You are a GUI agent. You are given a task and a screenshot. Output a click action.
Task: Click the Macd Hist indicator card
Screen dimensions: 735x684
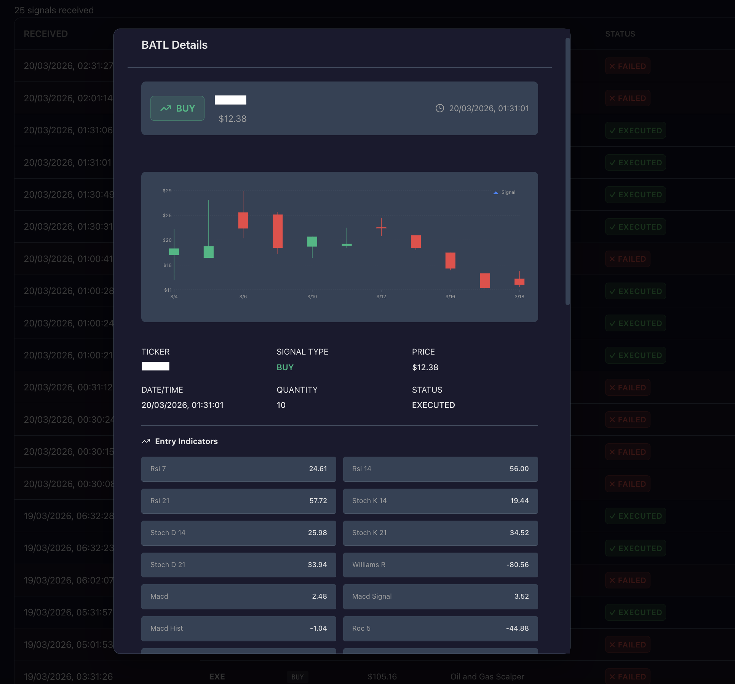coord(239,628)
